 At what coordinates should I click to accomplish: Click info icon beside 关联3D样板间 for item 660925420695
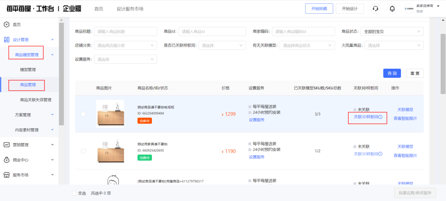point(381,154)
